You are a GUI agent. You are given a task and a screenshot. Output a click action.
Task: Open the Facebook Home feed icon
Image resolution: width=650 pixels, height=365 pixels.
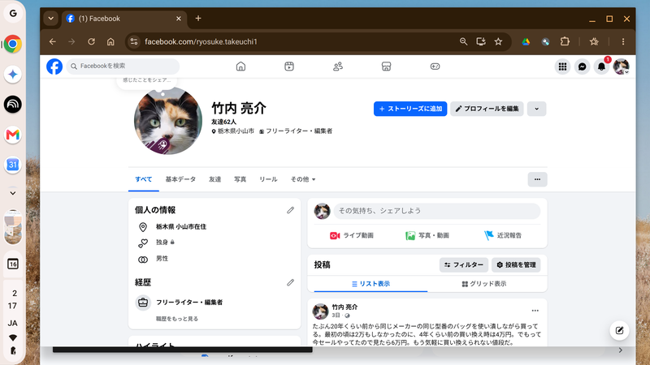point(240,67)
